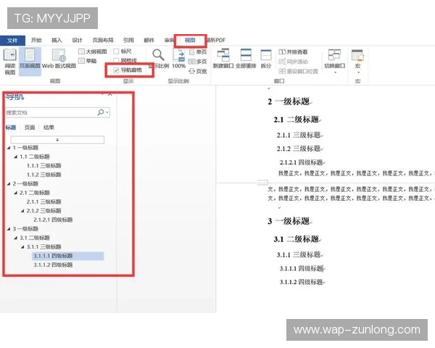
Task: Enable 并排查看 side by side view
Action: click(x=293, y=52)
